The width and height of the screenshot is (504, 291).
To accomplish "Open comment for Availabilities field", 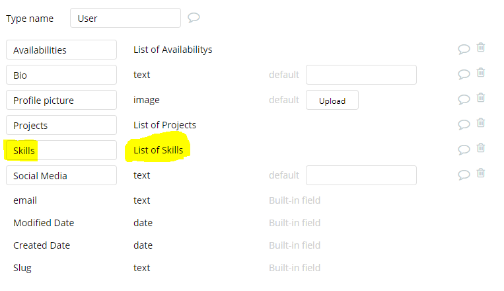I will [x=464, y=49].
